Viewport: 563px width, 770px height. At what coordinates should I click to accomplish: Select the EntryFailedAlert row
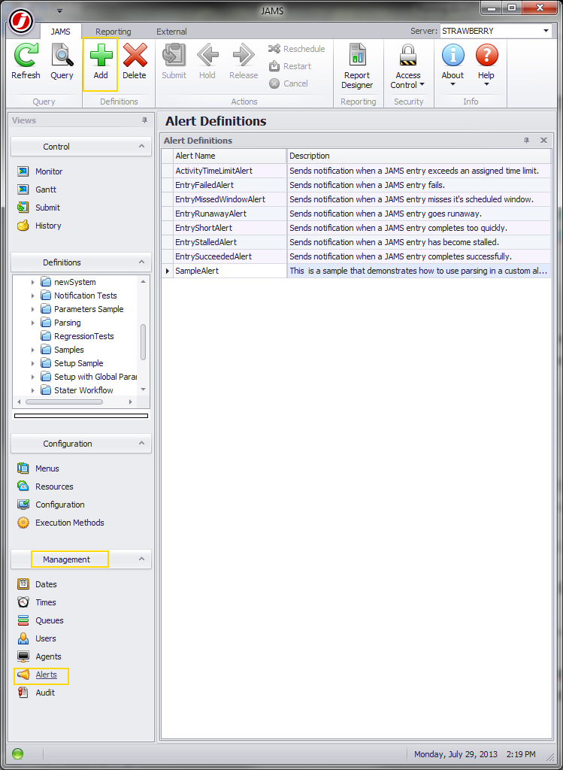pos(356,185)
